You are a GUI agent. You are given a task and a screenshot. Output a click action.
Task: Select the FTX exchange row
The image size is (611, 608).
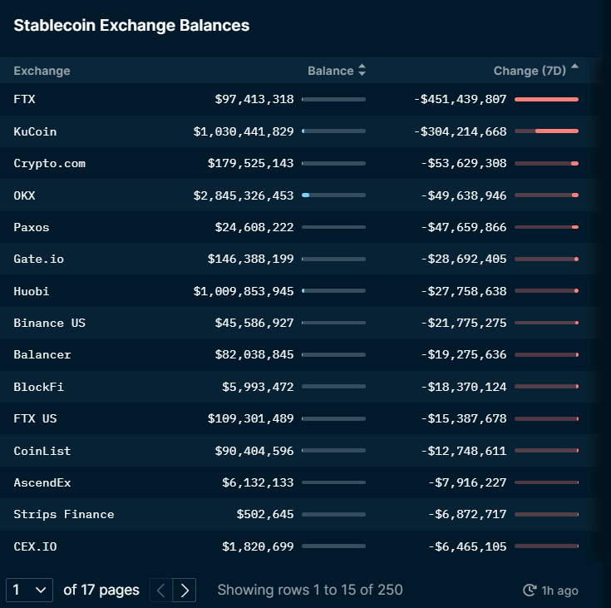[x=24, y=99]
